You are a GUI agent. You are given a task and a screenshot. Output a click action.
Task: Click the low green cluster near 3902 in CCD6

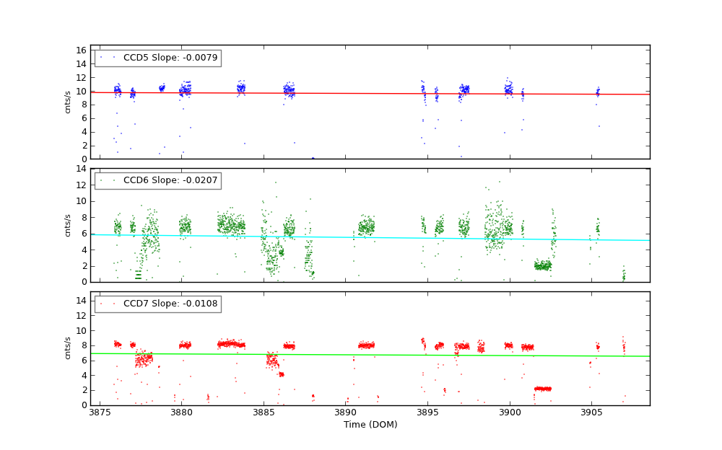[x=542, y=265]
